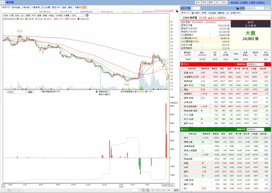This screenshot has height=193, width=272.
Task: Set chart range to 6月
Action: (x=158, y=190)
